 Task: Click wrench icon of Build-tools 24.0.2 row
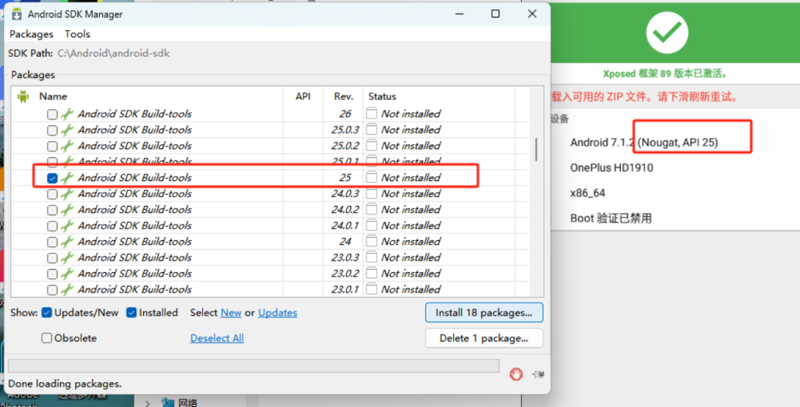tap(67, 210)
